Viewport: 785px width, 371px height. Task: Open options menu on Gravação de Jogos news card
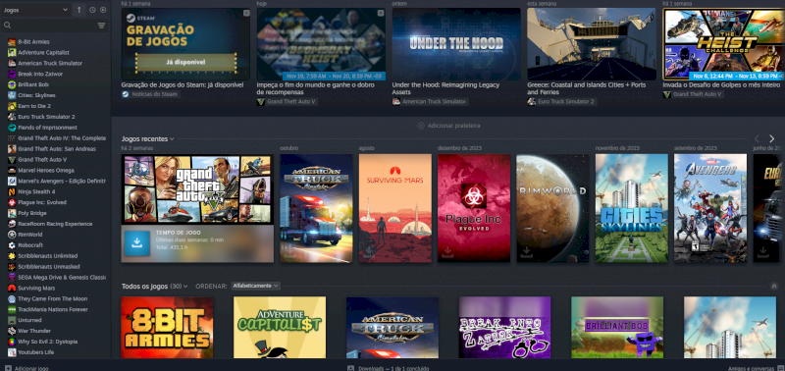pos(246,13)
